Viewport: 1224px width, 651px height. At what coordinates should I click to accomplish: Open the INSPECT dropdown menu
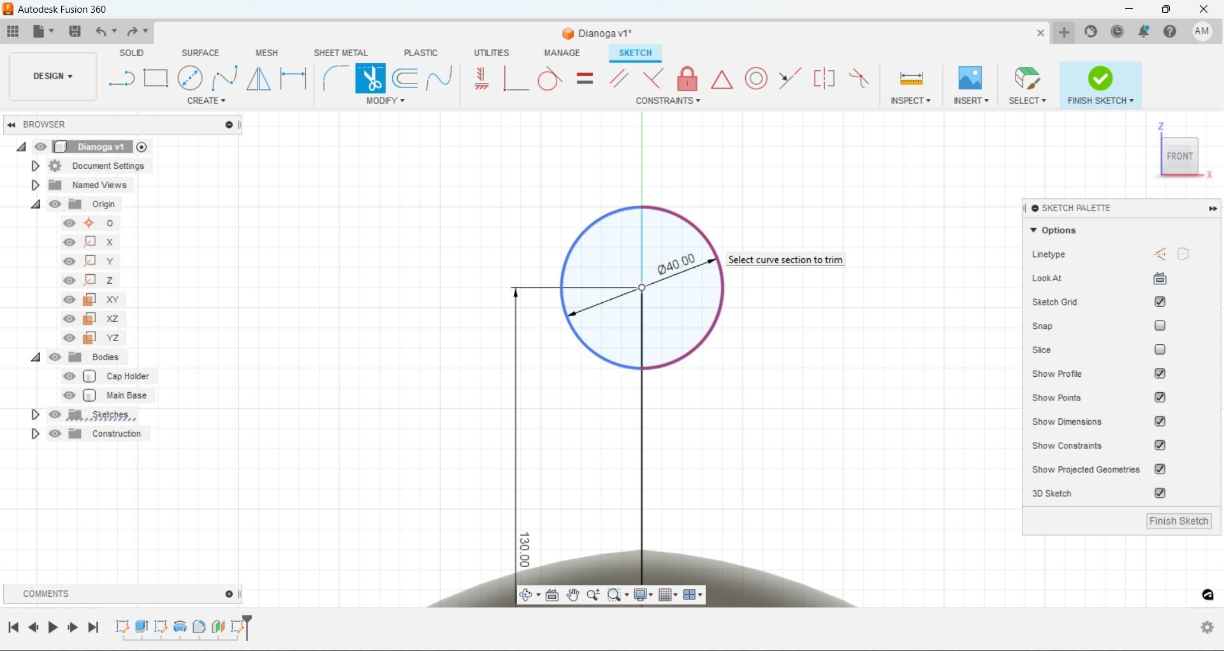(911, 101)
